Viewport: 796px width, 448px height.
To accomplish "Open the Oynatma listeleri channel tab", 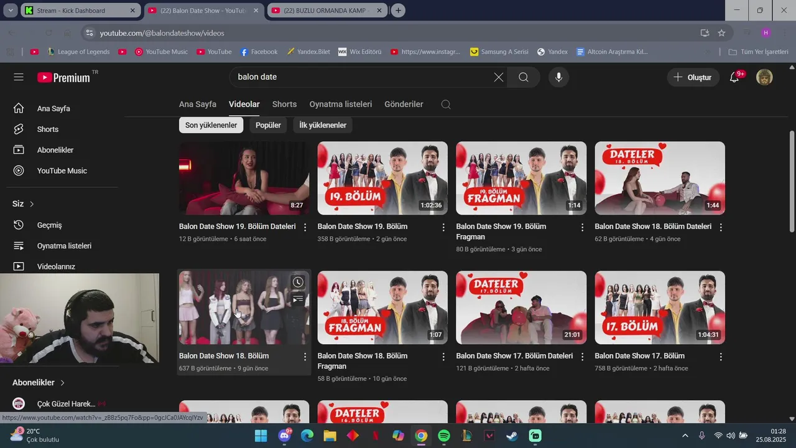I will click(341, 105).
